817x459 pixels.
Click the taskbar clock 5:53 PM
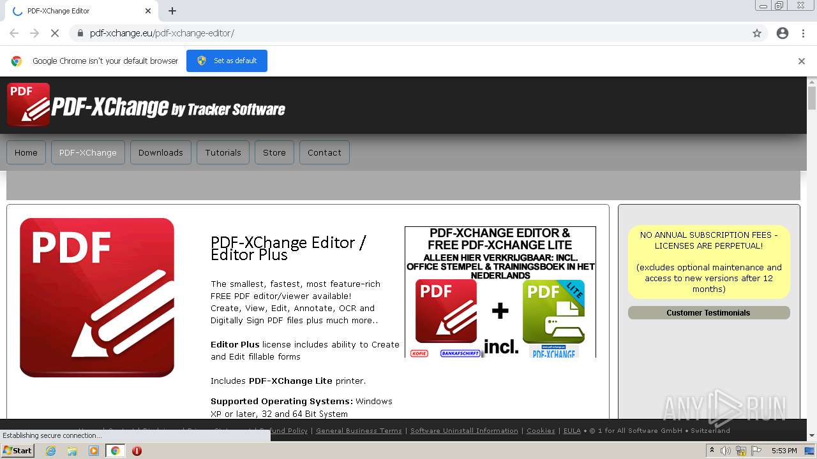click(x=784, y=451)
